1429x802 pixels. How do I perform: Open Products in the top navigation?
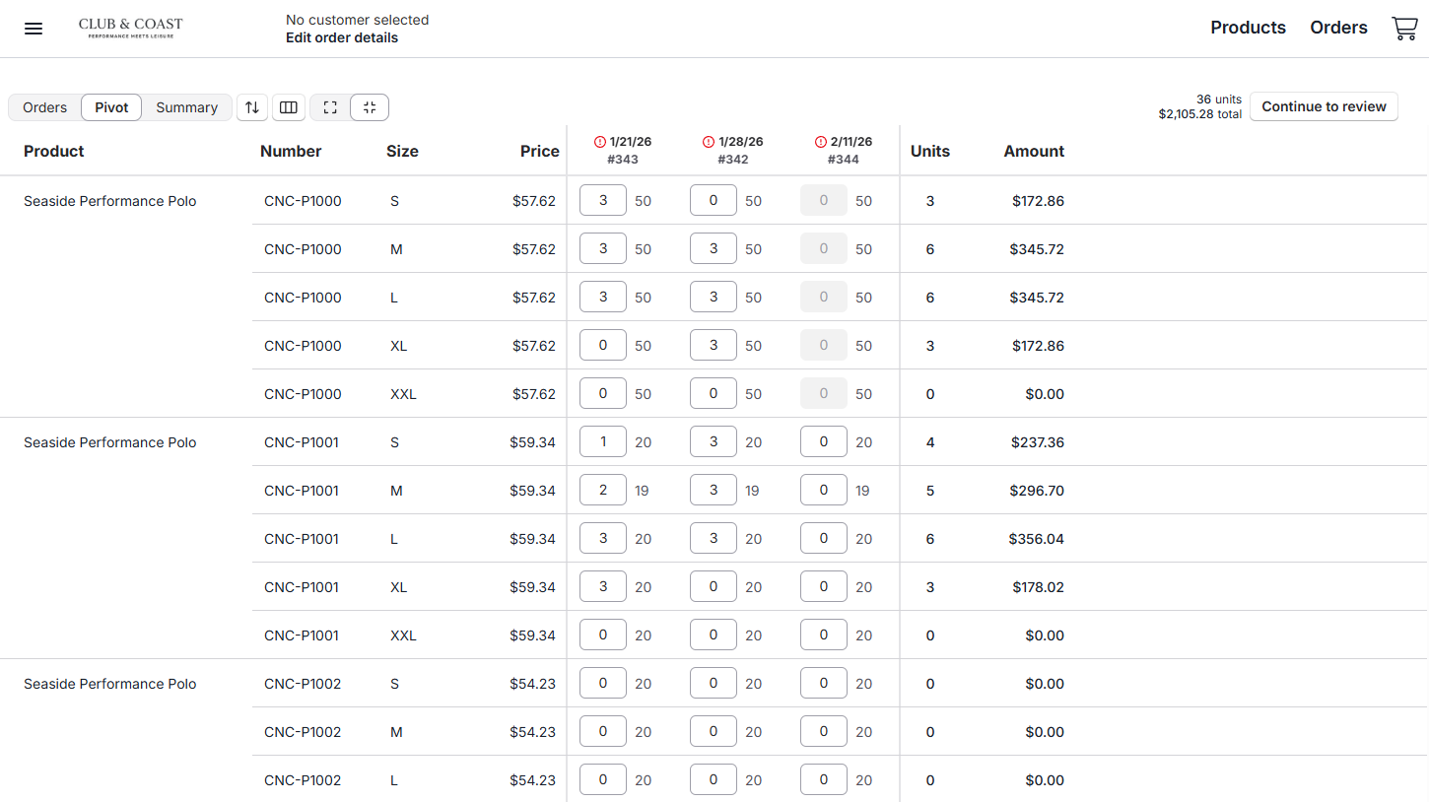point(1248,28)
